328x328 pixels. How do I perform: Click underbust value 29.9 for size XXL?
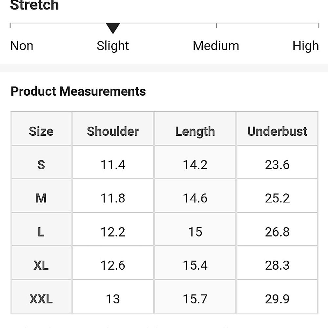tap(277, 299)
